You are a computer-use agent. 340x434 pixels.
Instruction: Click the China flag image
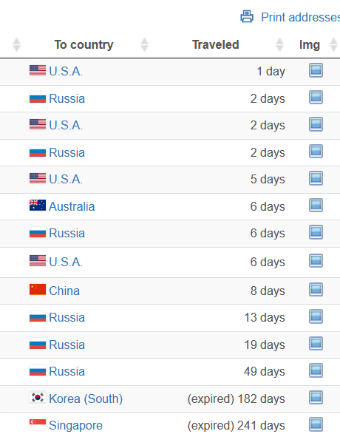38,290
